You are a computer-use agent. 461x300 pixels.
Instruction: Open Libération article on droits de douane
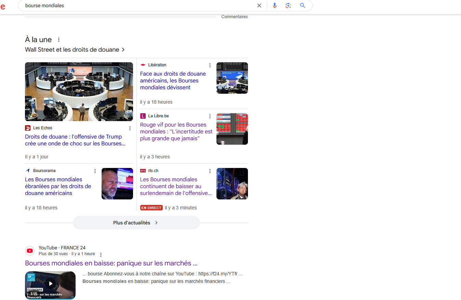[173, 81]
